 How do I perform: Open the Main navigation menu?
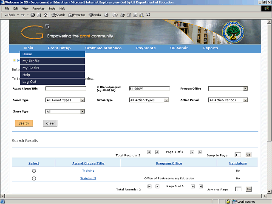point(28,48)
